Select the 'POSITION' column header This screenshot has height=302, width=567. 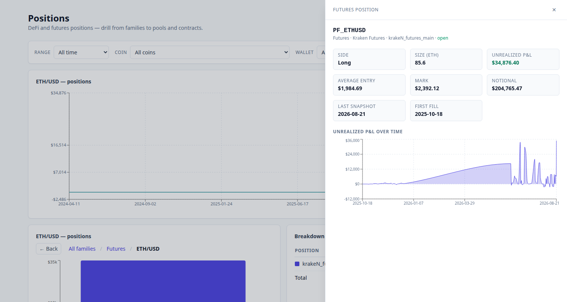click(307, 251)
